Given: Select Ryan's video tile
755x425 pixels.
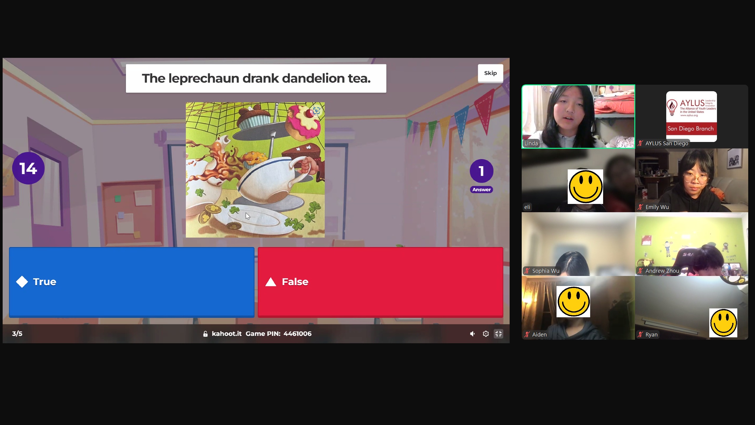Looking at the screenshot, I should click(x=692, y=308).
